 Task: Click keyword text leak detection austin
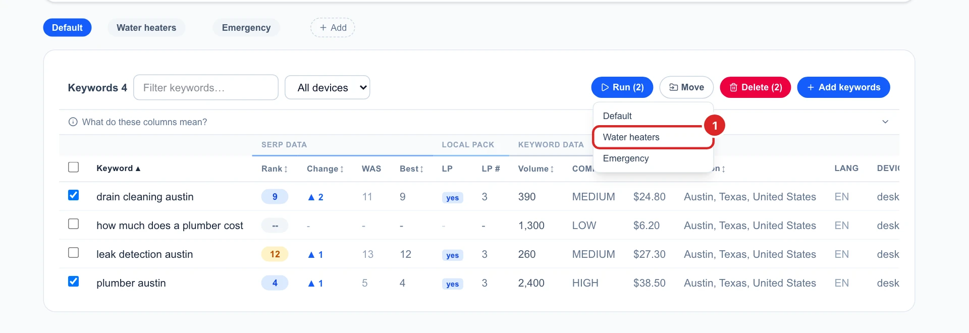pyautogui.click(x=144, y=254)
